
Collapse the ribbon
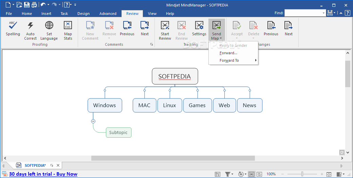[x=341, y=13]
